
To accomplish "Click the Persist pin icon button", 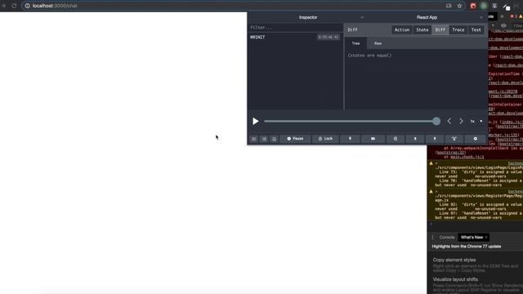I will (x=350, y=139).
